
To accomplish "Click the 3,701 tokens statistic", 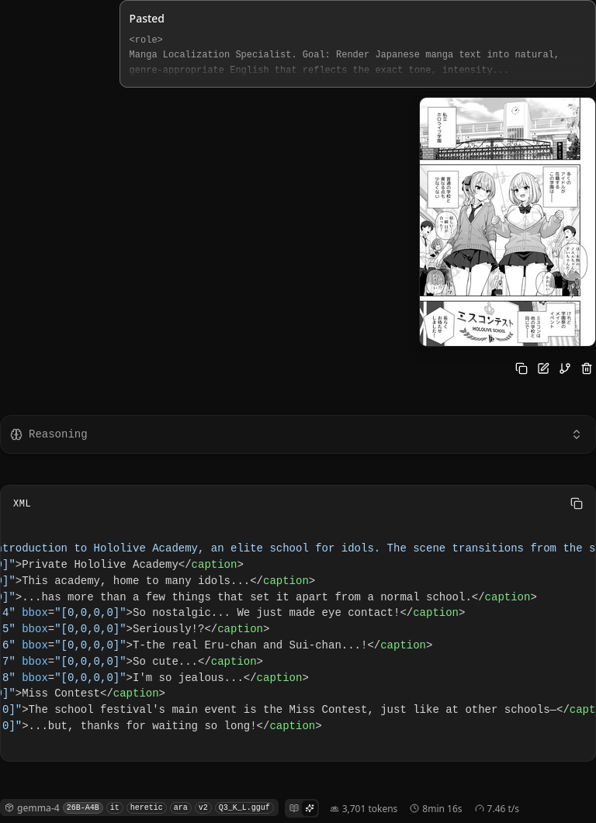I will tap(363, 808).
